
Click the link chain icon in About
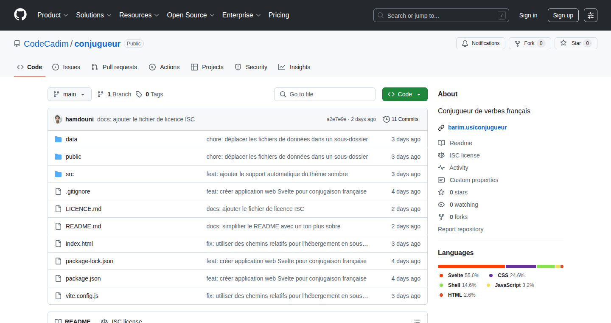(441, 127)
